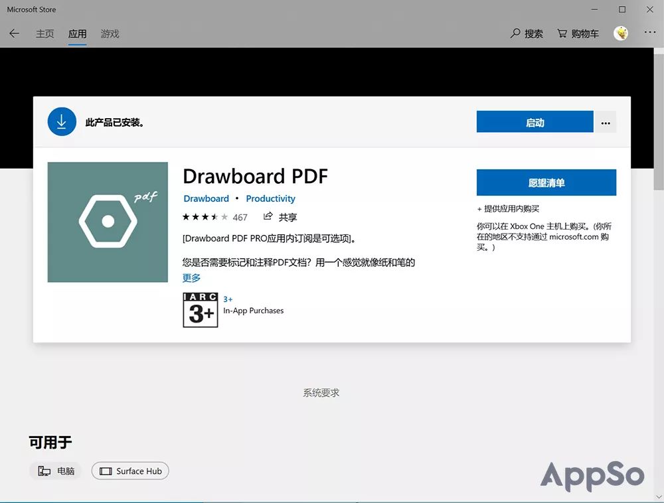Click the 提供应用内购买 note

pyautogui.click(x=508, y=208)
